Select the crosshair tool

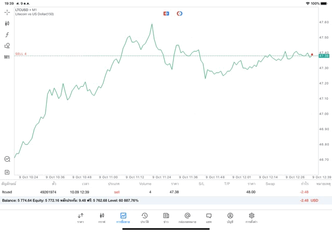[7, 12]
